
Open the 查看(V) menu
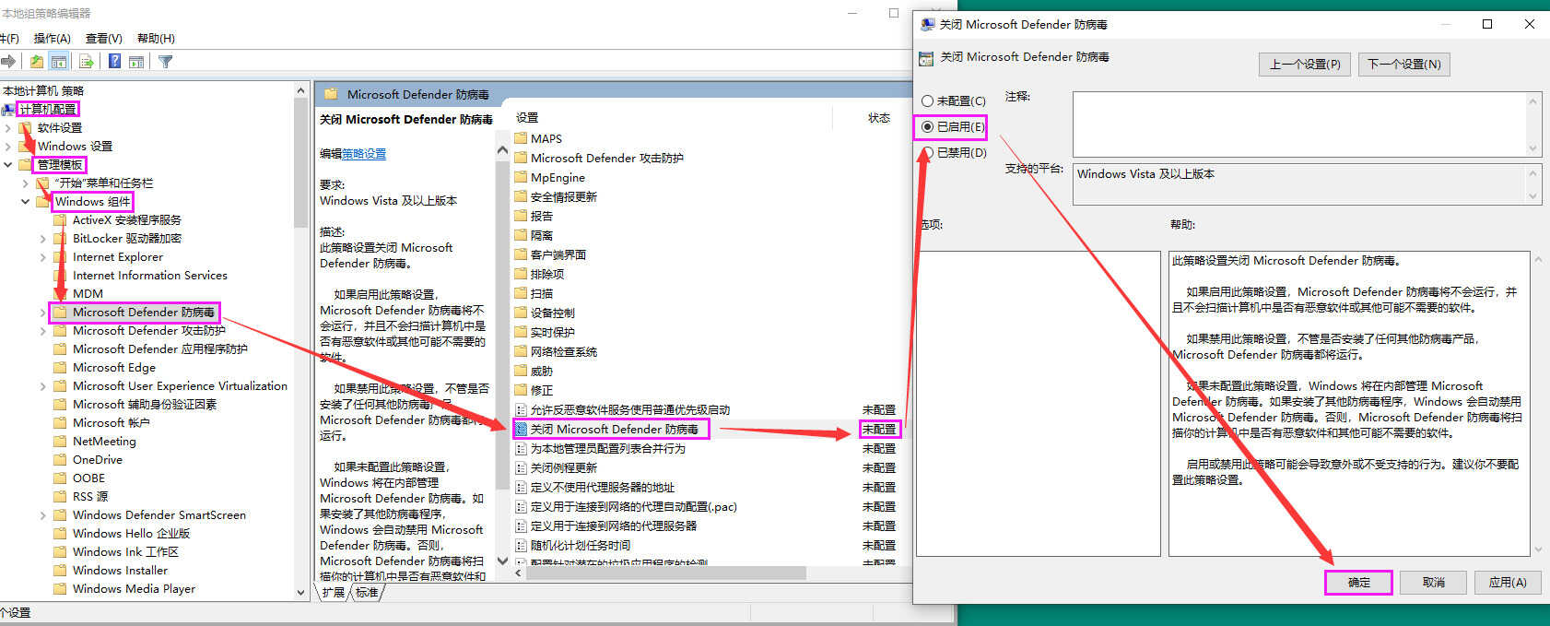(104, 38)
